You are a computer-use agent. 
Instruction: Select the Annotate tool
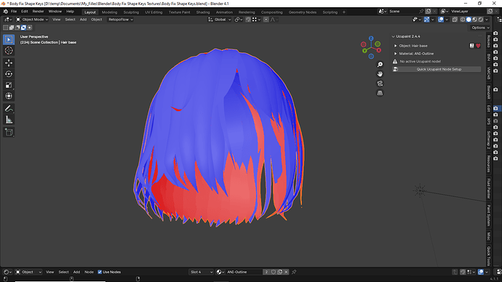(9, 109)
